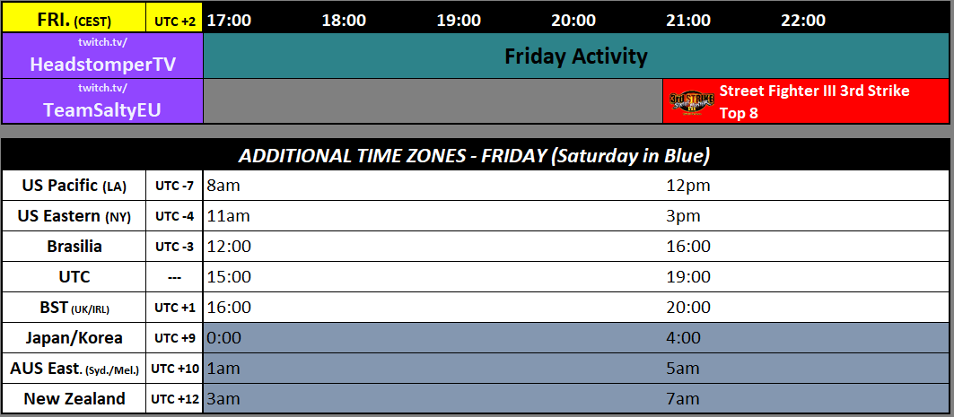
Task: Click the UTC +12 offset cell
Action: [x=174, y=399]
